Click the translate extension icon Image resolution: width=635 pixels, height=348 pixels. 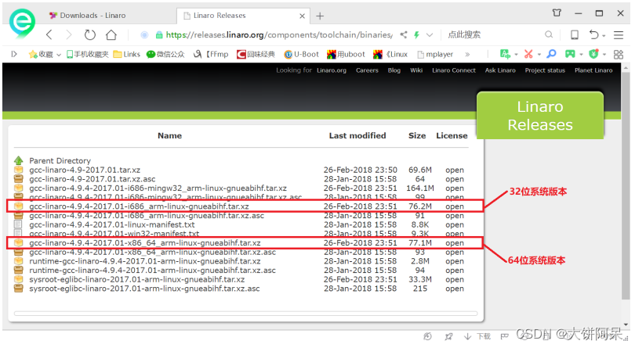point(505,54)
